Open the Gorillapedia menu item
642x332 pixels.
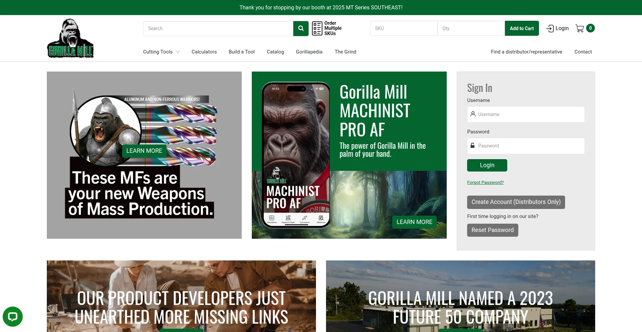point(309,52)
